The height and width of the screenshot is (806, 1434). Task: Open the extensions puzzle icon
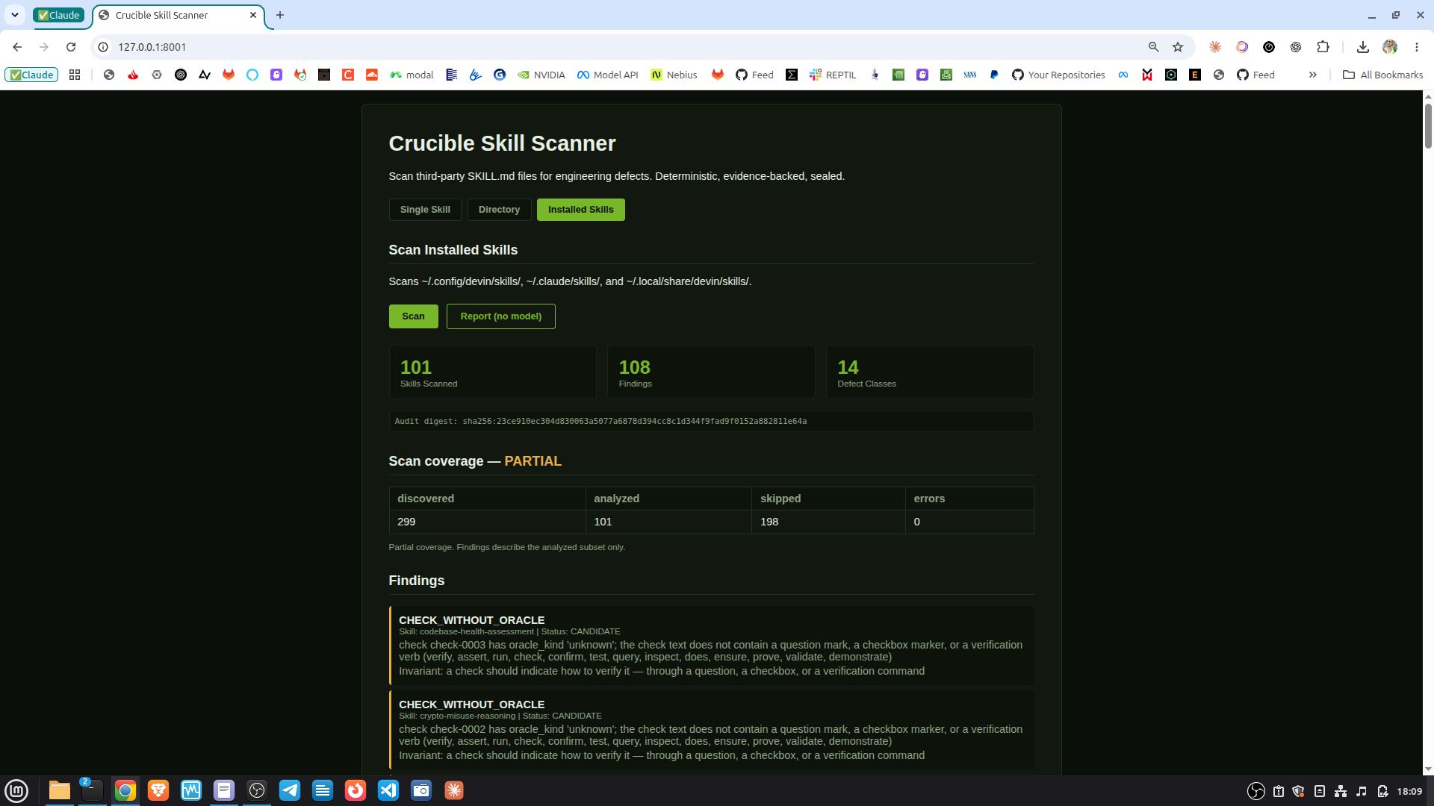pyautogui.click(x=1323, y=47)
